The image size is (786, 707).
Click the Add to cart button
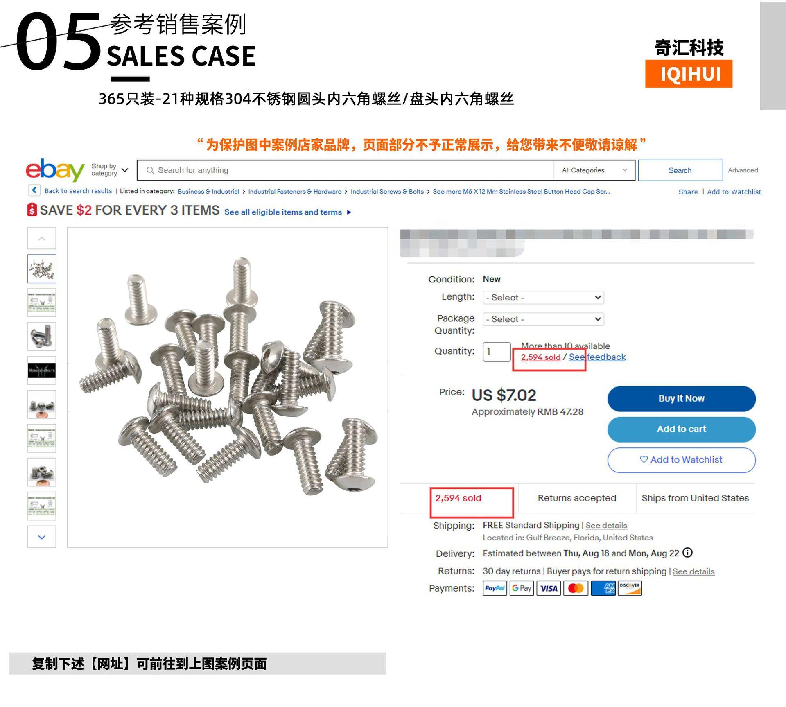coord(682,429)
